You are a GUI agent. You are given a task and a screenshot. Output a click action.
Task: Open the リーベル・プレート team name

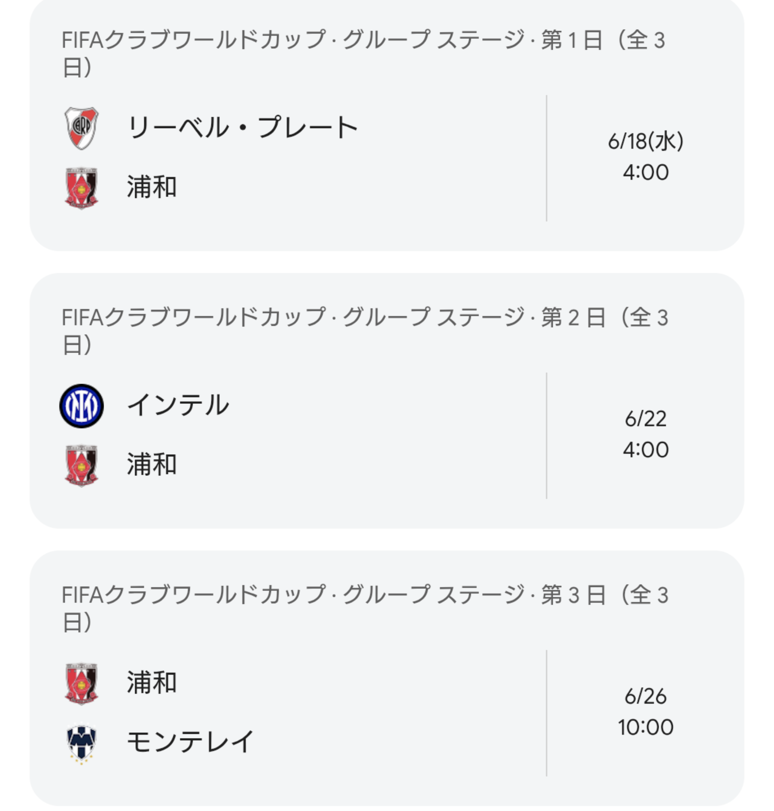tap(242, 128)
